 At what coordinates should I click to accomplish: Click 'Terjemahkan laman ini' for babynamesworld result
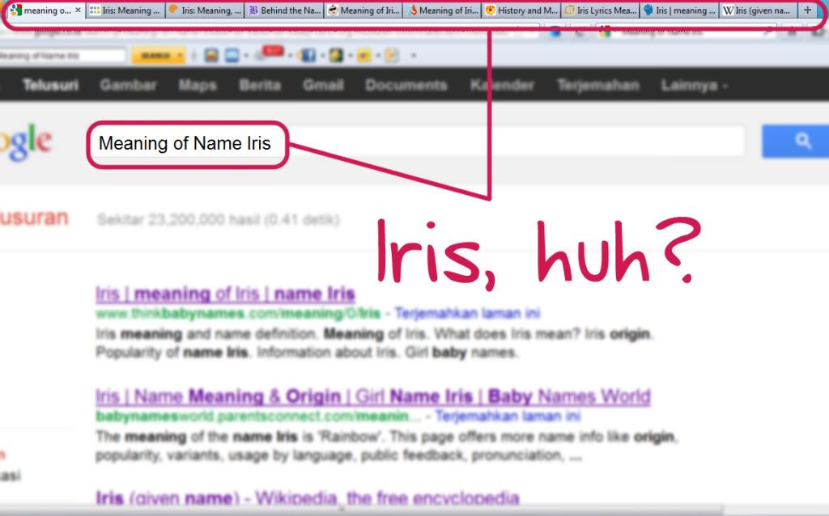(508, 417)
